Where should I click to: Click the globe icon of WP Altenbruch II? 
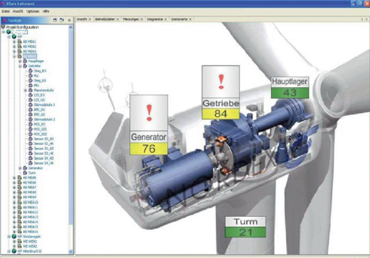(x=14, y=251)
